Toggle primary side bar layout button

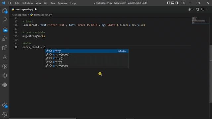click(x=168, y=3)
